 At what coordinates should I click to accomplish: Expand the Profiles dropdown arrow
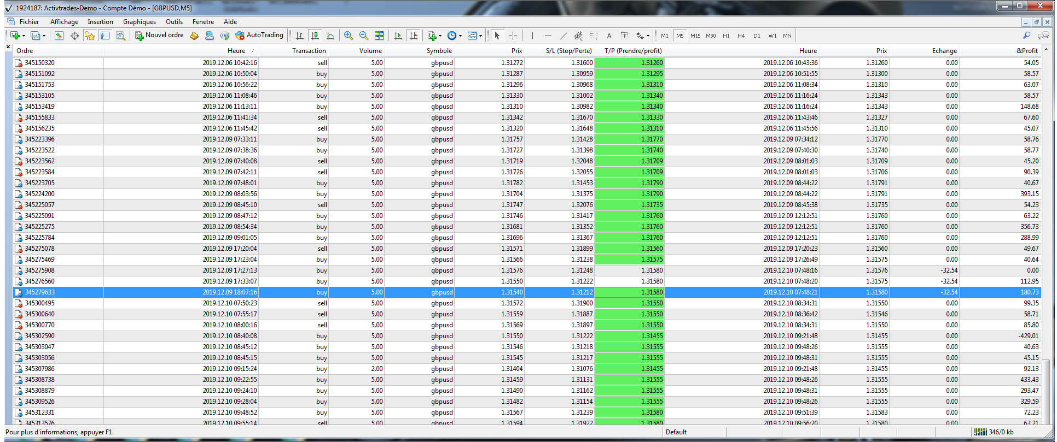pyautogui.click(x=44, y=36)
